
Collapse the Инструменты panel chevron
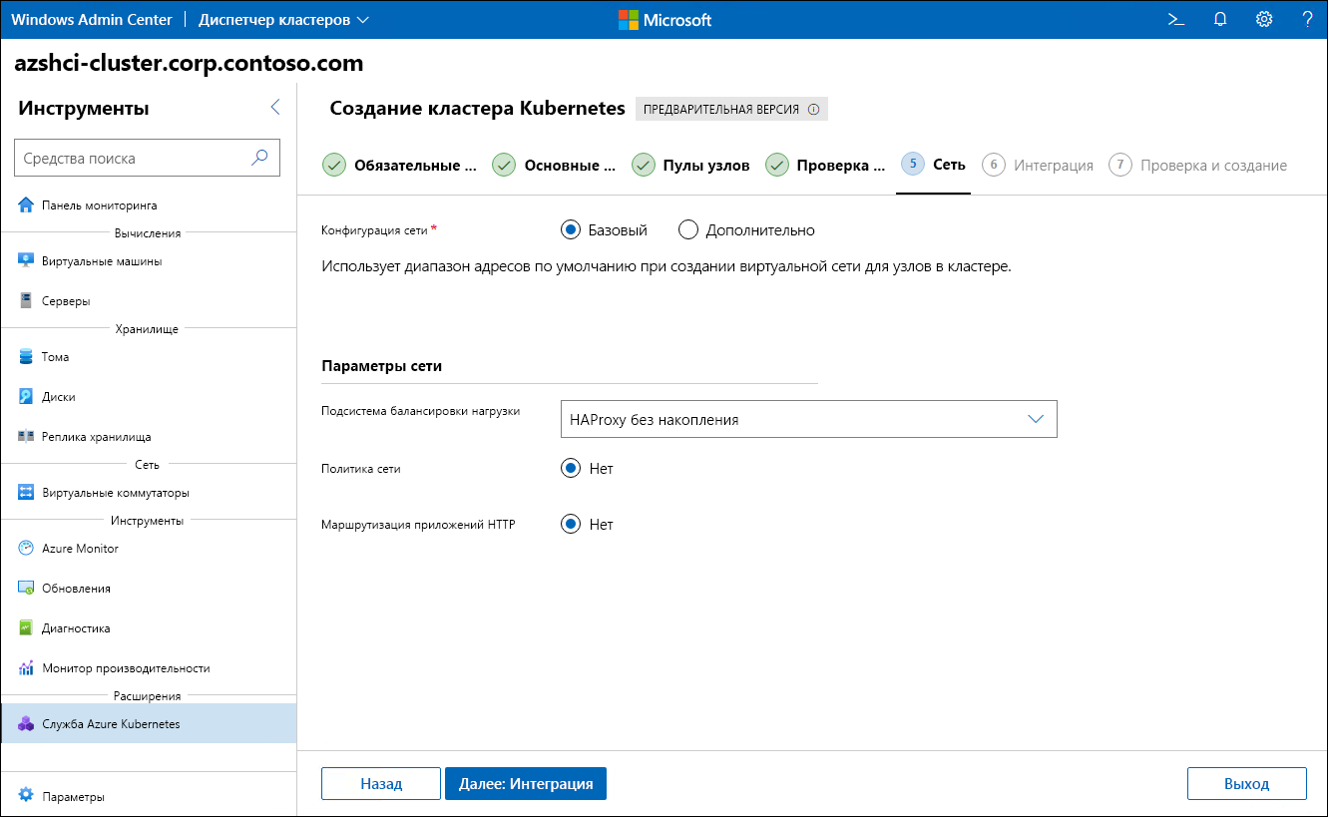point(275,108)
